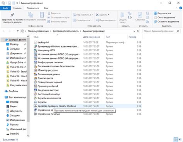The height and width of the screenshot is (142, 183).
Task: Expand the address bar history dropdown
Action: click(x=134, y=31)
